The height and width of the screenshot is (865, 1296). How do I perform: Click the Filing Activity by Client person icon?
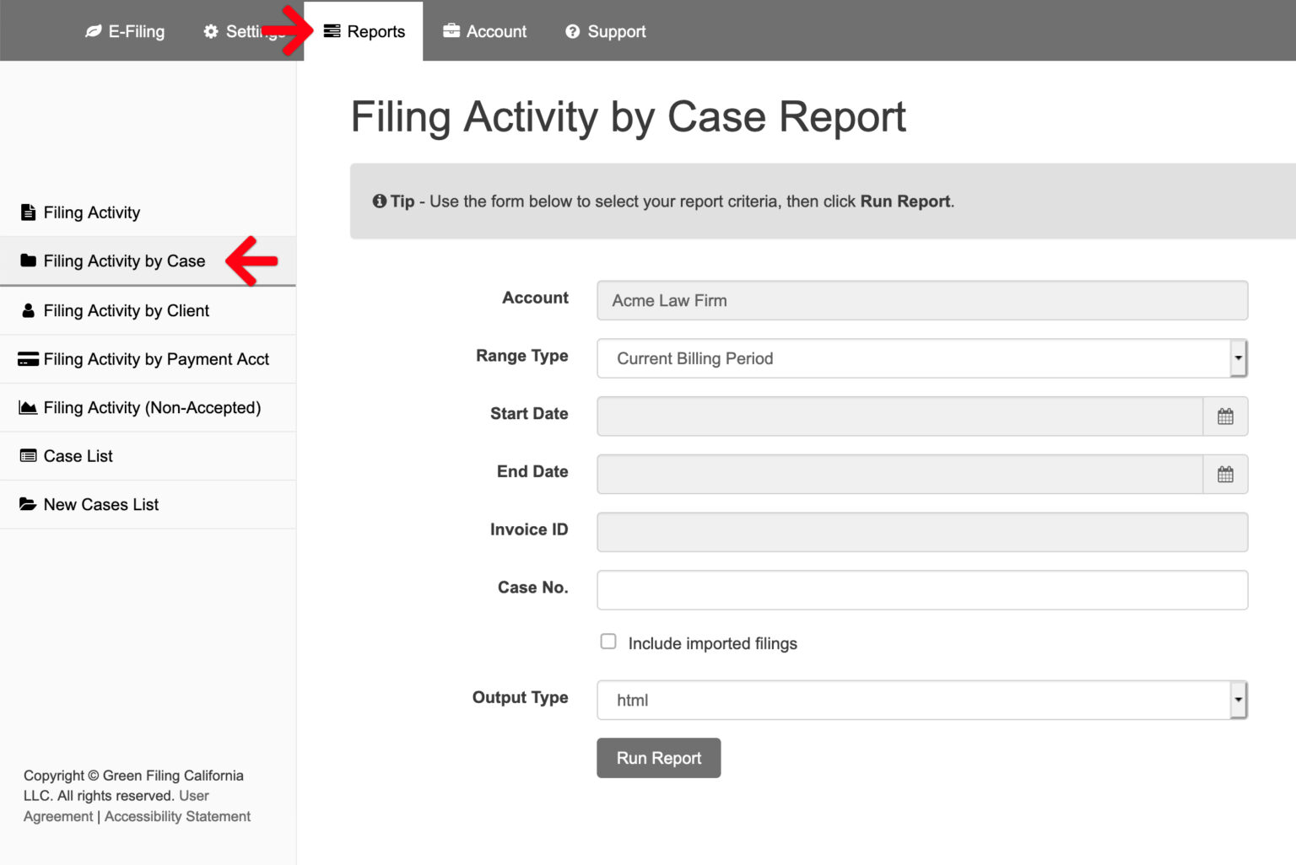[x=28, y=310]
